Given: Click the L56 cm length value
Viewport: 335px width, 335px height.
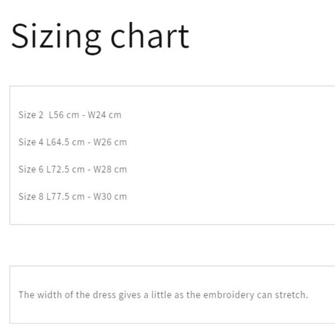Looking at the screenshot, I should pos(64,115).
